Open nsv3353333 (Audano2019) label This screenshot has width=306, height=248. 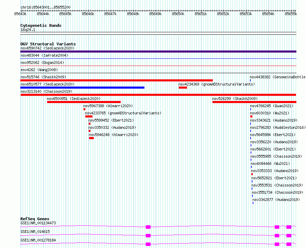click(x=275, y=171)
